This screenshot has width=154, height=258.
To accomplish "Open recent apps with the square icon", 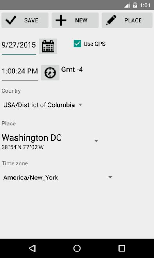I will (122, 248).
